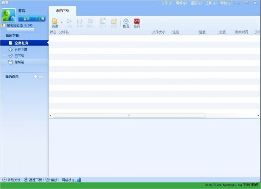Viewport: 261px width, 189px height.
Task: Click 高速下载 in the status bar
Action: click(x=33, y=180)
